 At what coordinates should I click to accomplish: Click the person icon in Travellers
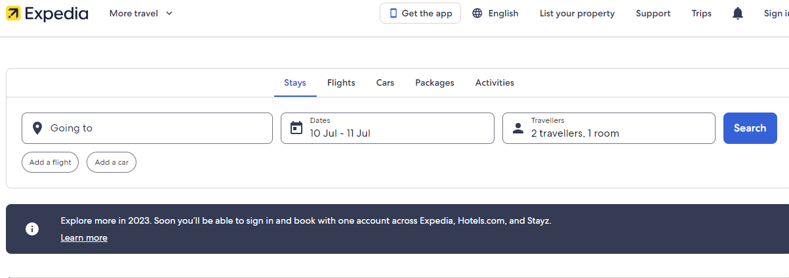518,128
